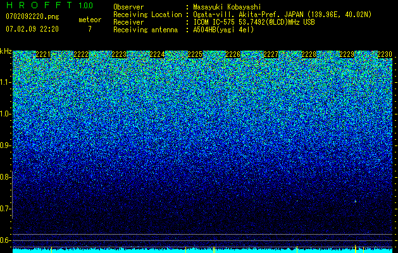Image resolution: width=398 pixels, height=253 pixels.
Task: Click the 2224 time marker
Action: coord(157,54)
